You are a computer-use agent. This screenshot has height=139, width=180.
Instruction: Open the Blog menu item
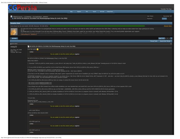(71, 12)
